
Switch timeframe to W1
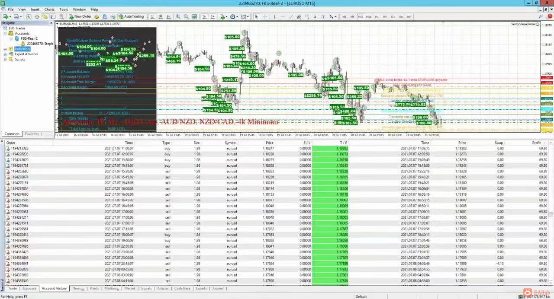coord(401,16)
